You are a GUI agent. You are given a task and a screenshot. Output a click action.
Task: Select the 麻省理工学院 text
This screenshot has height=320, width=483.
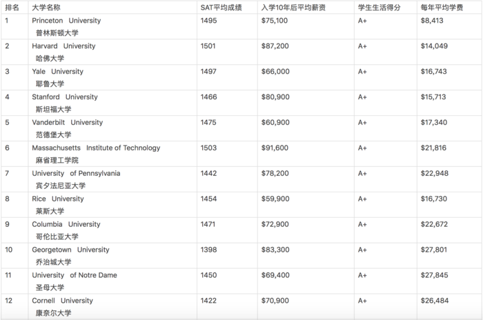(x=57, y=161)
